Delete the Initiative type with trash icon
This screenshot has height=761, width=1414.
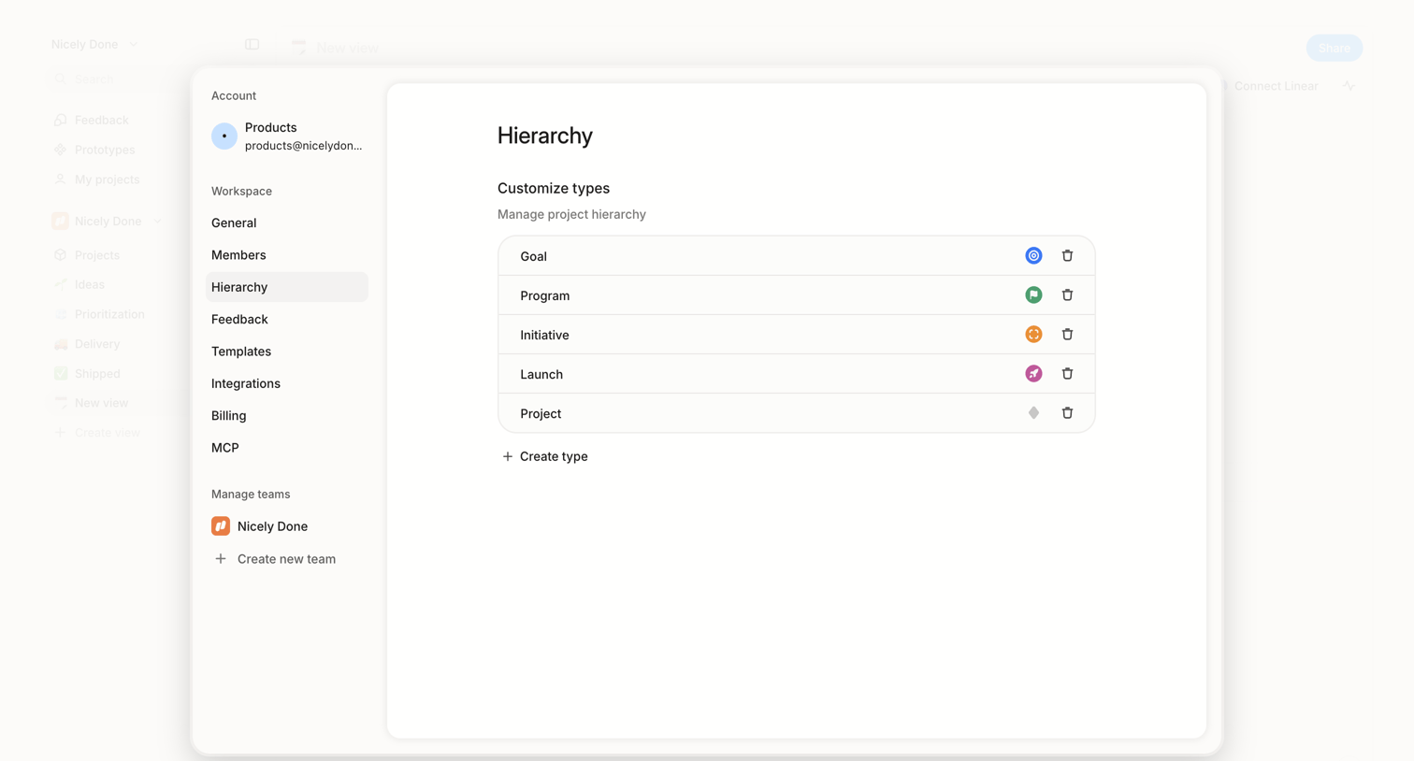point(1067,334)
